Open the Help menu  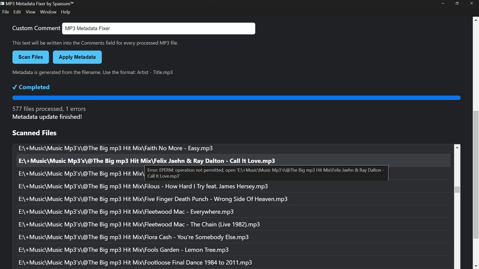coord(65,12)
